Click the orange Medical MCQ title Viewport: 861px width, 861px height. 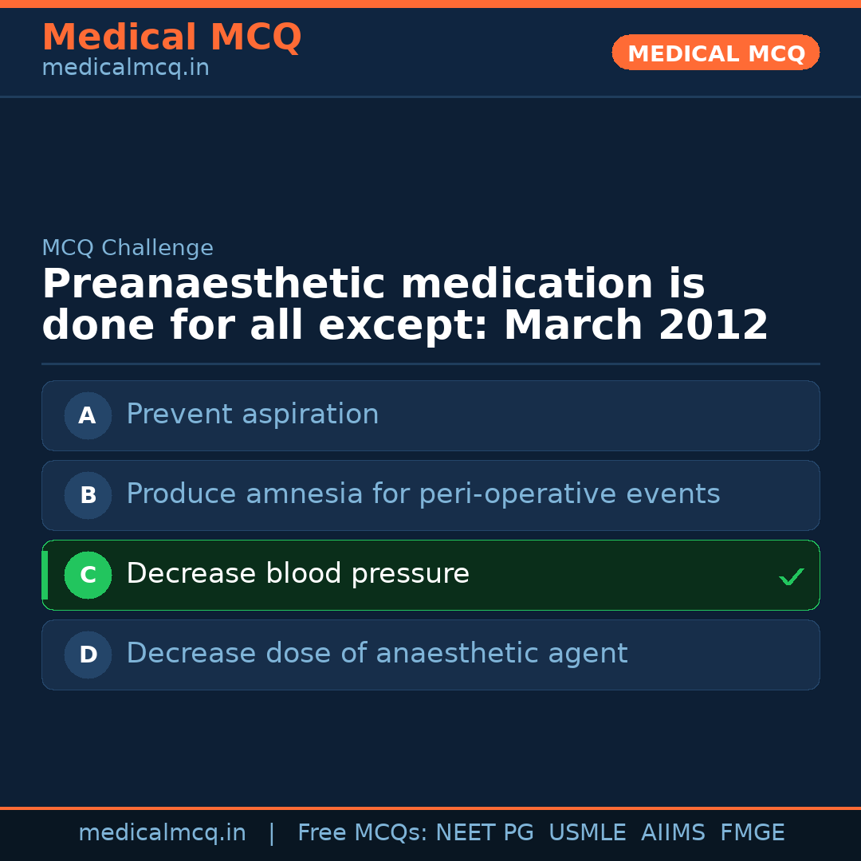click(171, 37)
